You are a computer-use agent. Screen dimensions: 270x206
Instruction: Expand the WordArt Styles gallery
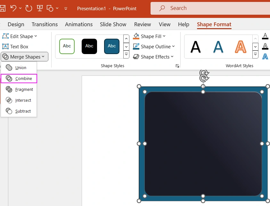click(x=255, y=54)
